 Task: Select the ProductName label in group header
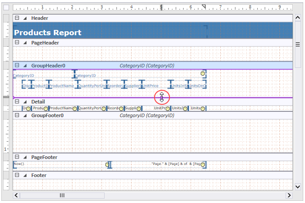point(62,86)
